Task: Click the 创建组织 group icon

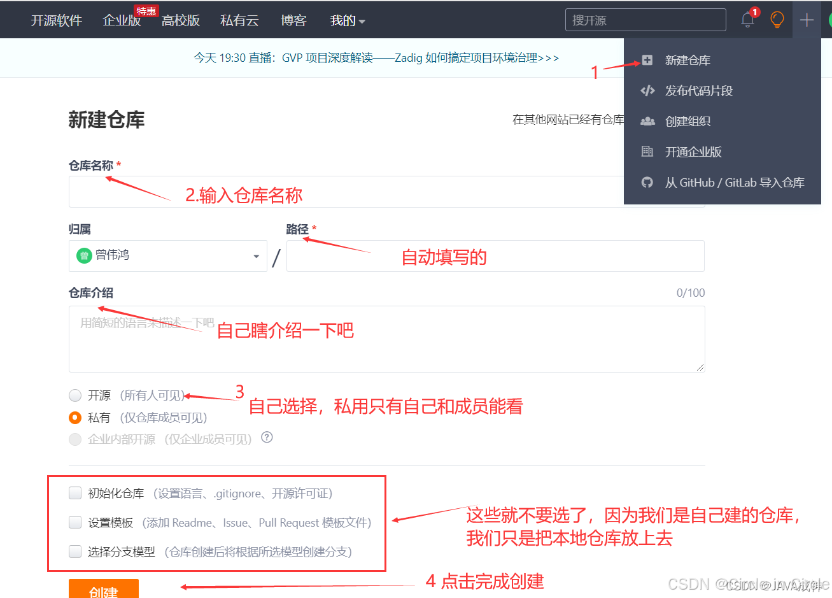Action: (647, 121)
